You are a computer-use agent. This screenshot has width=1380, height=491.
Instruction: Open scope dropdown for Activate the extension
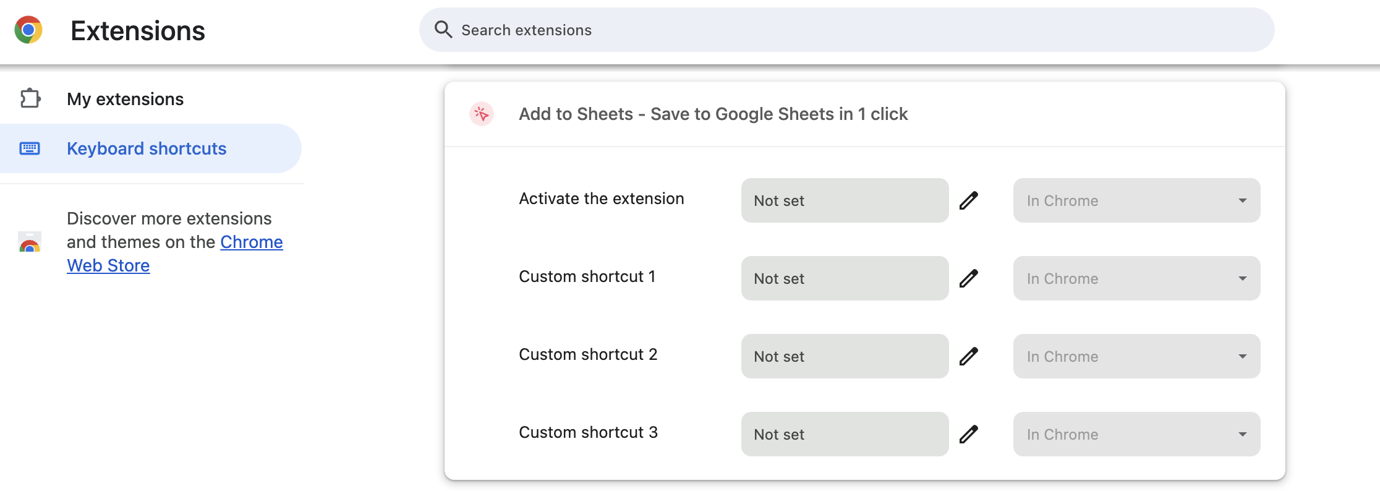[1136, 200]
